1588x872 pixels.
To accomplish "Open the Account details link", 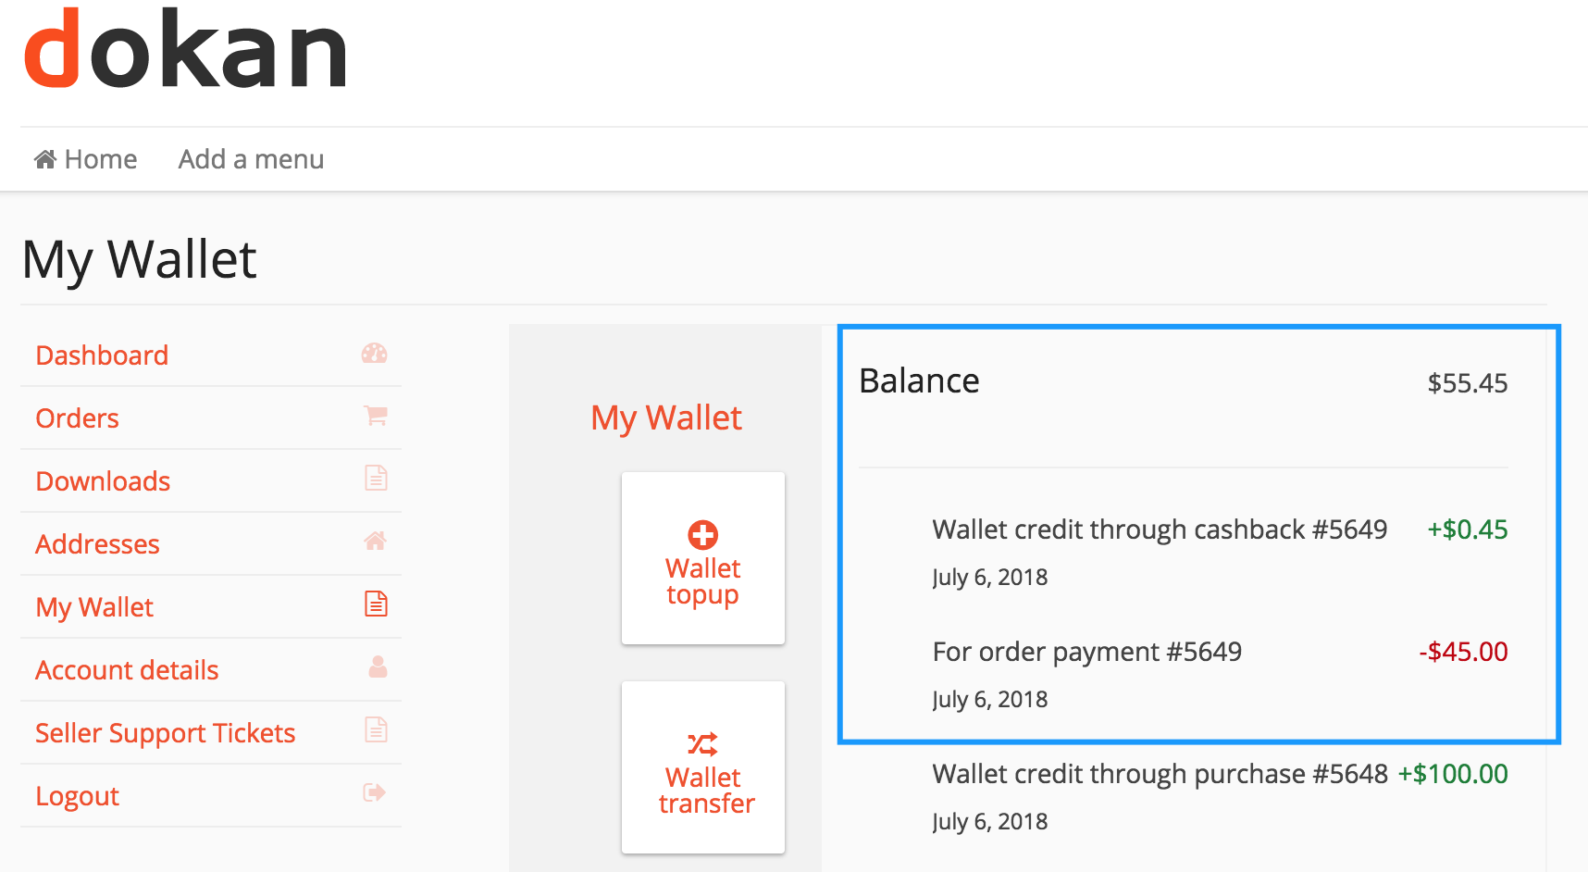I will coord(127,670).
